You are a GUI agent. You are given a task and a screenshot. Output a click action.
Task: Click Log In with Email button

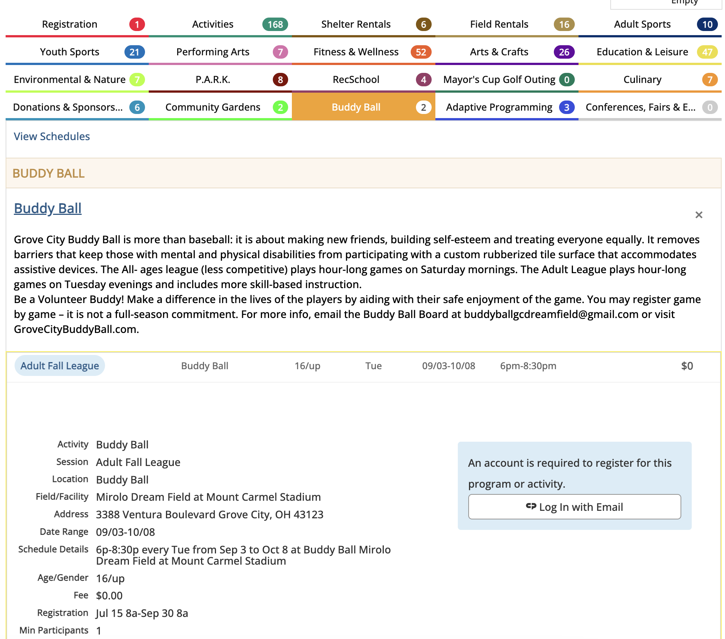tap(574, 507)
